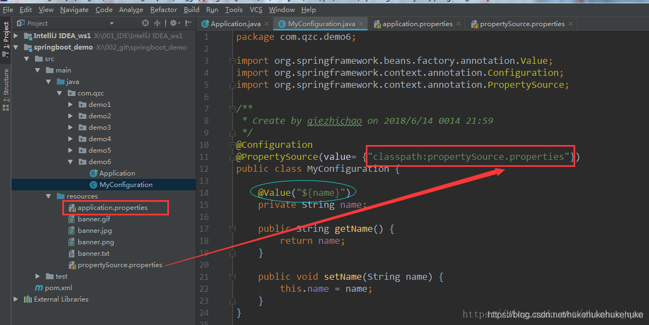The image size is (649, 325).
Task: Open the Analyze menu
Action: [131, 9]
